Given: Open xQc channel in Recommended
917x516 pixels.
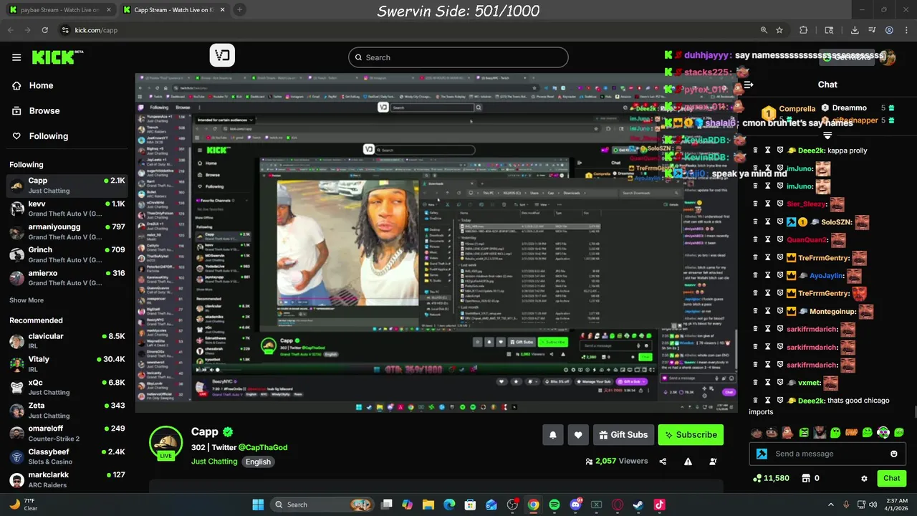Looking at the screenshot, I should click(67, 388).
